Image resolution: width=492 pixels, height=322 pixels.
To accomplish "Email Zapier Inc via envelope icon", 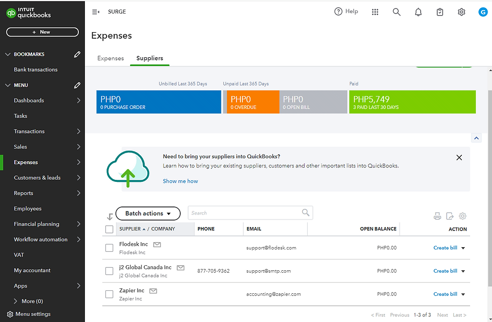I will pyautogui.click(x=153, y=291).
